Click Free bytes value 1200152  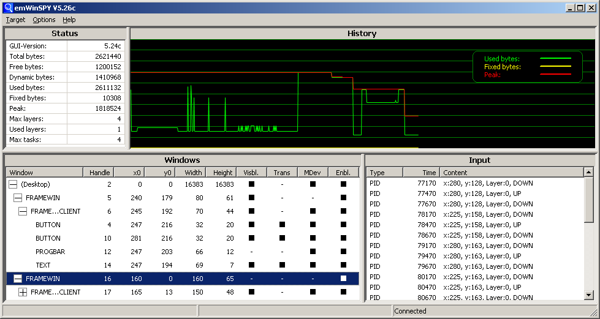(108, 67)
